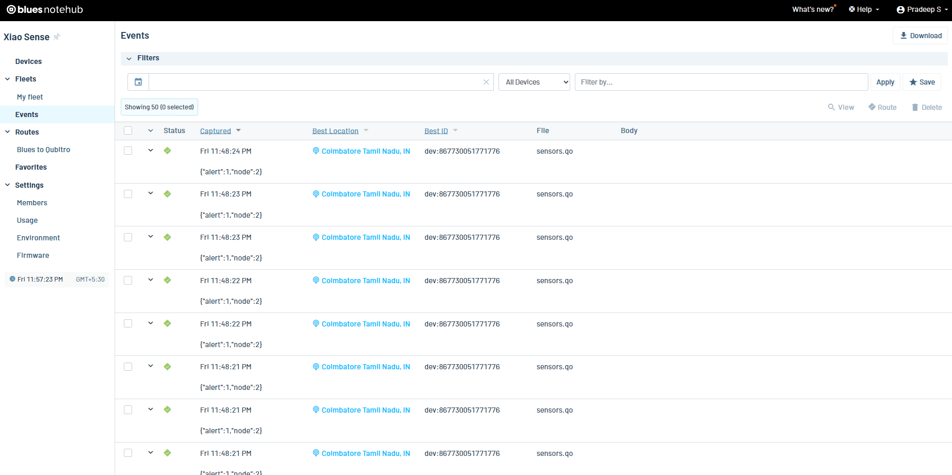Open the Members settings page
The width and height of the screenshot is (952, 475).
click(32, 203)
